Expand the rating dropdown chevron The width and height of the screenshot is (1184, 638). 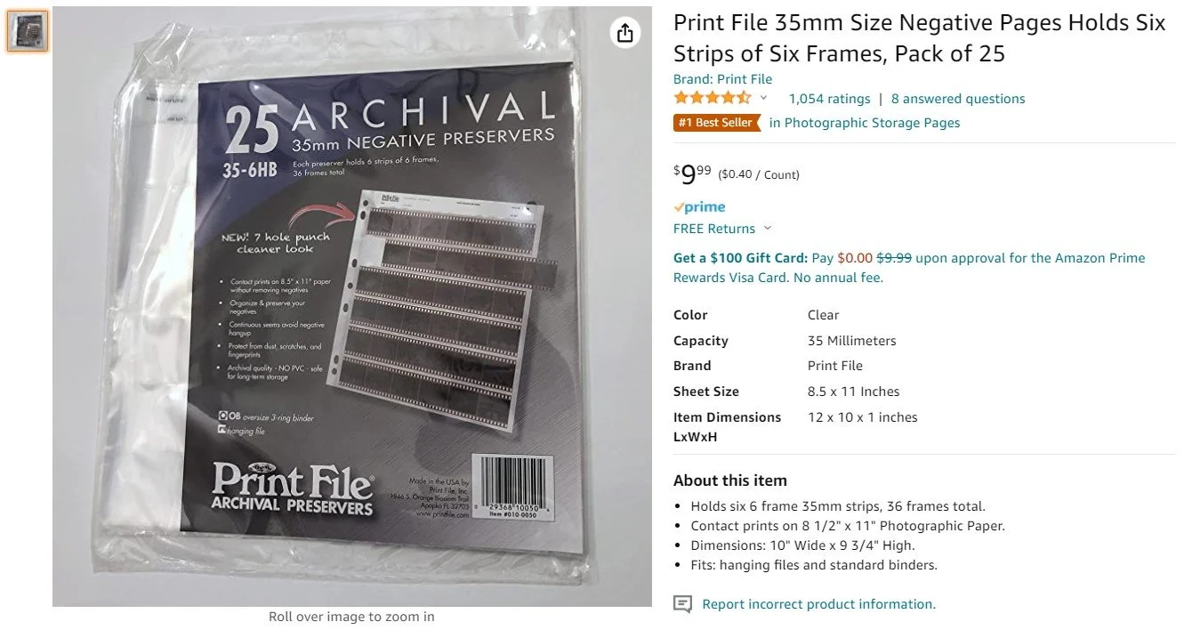763,98
